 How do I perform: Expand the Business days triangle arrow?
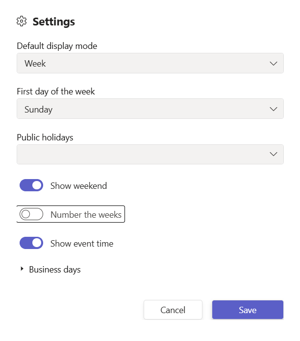22,269
